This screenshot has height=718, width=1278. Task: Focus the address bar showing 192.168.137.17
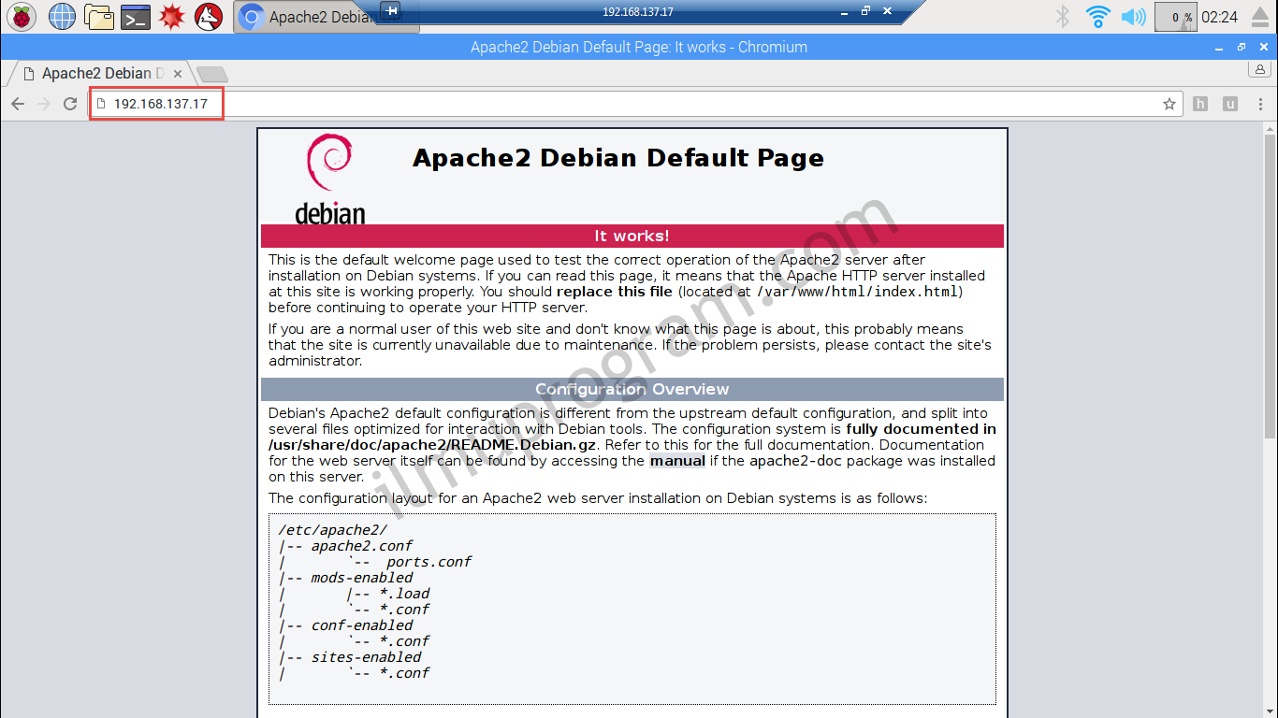tap(636, 104)
